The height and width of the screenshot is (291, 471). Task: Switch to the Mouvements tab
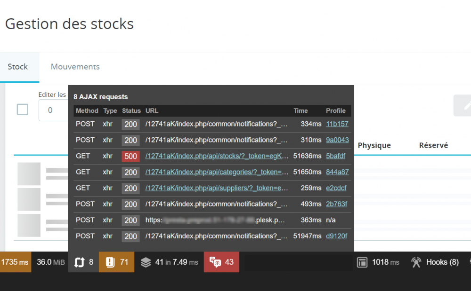pos(75,67)
